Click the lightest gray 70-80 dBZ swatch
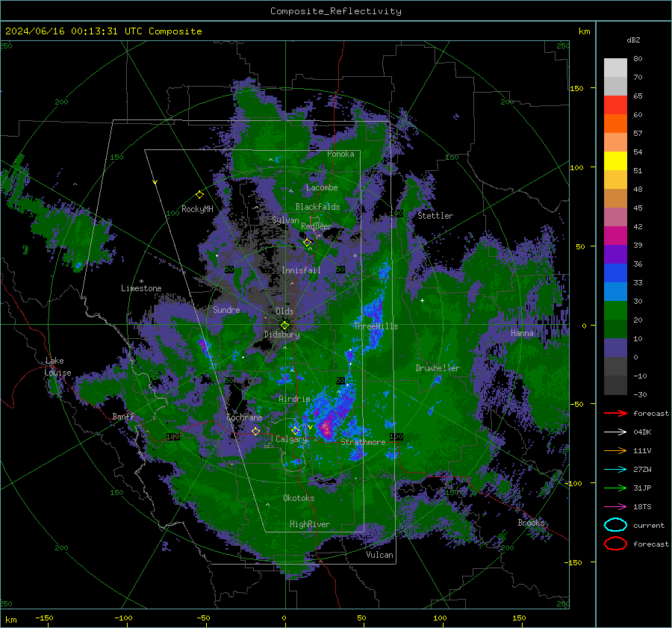The width and height of the screenshot is (672, 628). [x=615, y=68]
